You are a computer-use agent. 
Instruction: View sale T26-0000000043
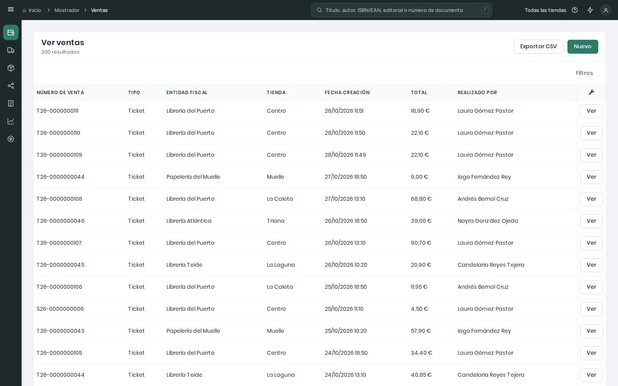tap(591, 331)
